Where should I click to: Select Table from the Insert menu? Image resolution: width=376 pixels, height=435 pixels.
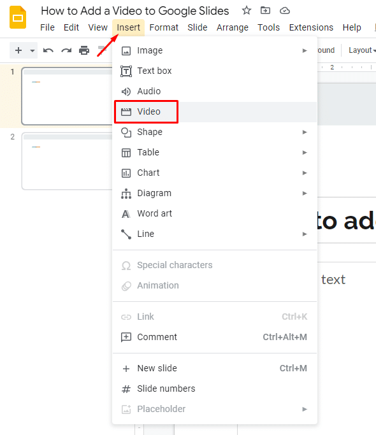(x=214, y=153)
